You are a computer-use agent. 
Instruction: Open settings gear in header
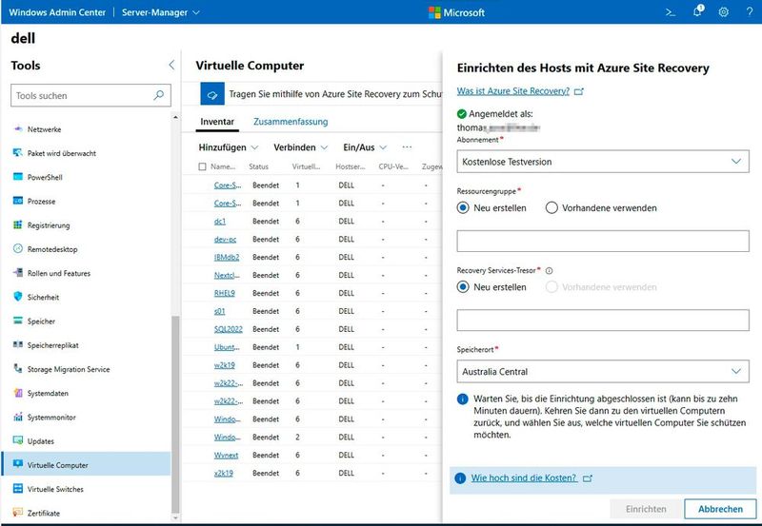pyautogui.click(x=724, y=12)
